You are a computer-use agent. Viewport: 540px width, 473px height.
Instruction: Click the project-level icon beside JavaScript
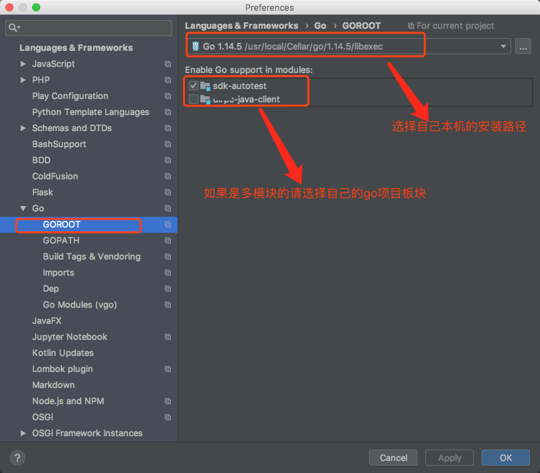(x=167, y=64)
